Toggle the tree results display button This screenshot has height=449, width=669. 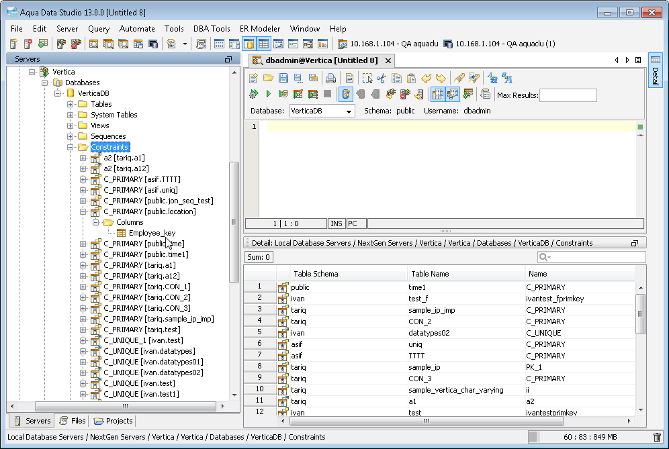(452, 94)
